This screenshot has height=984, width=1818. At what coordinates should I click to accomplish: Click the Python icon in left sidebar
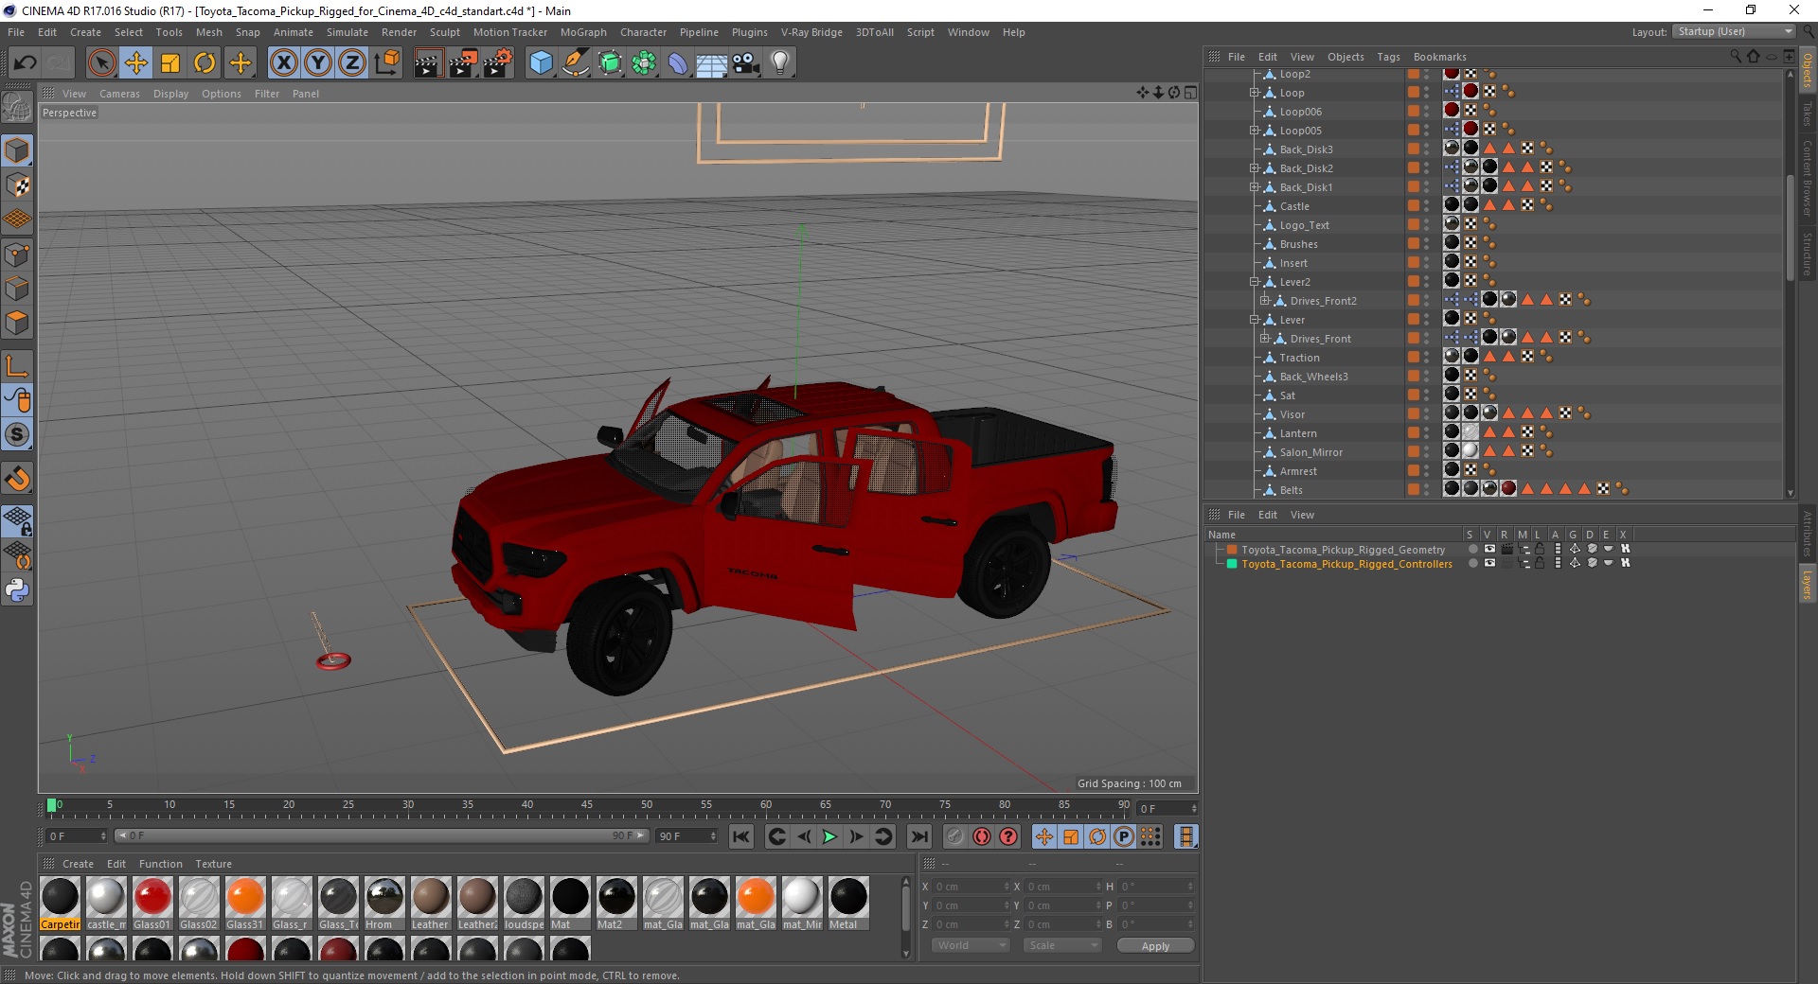(17, 590)
